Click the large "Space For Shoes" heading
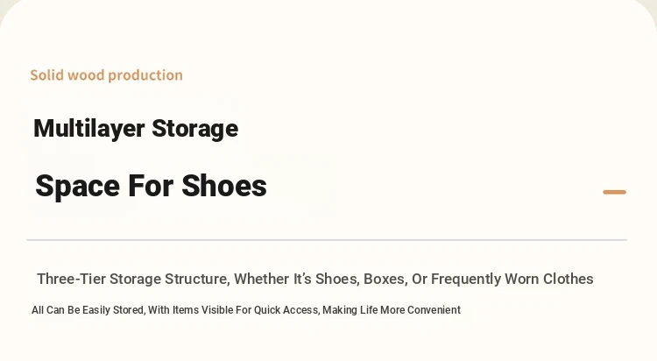Screen dimensions: 657x361 pos(151,186)
